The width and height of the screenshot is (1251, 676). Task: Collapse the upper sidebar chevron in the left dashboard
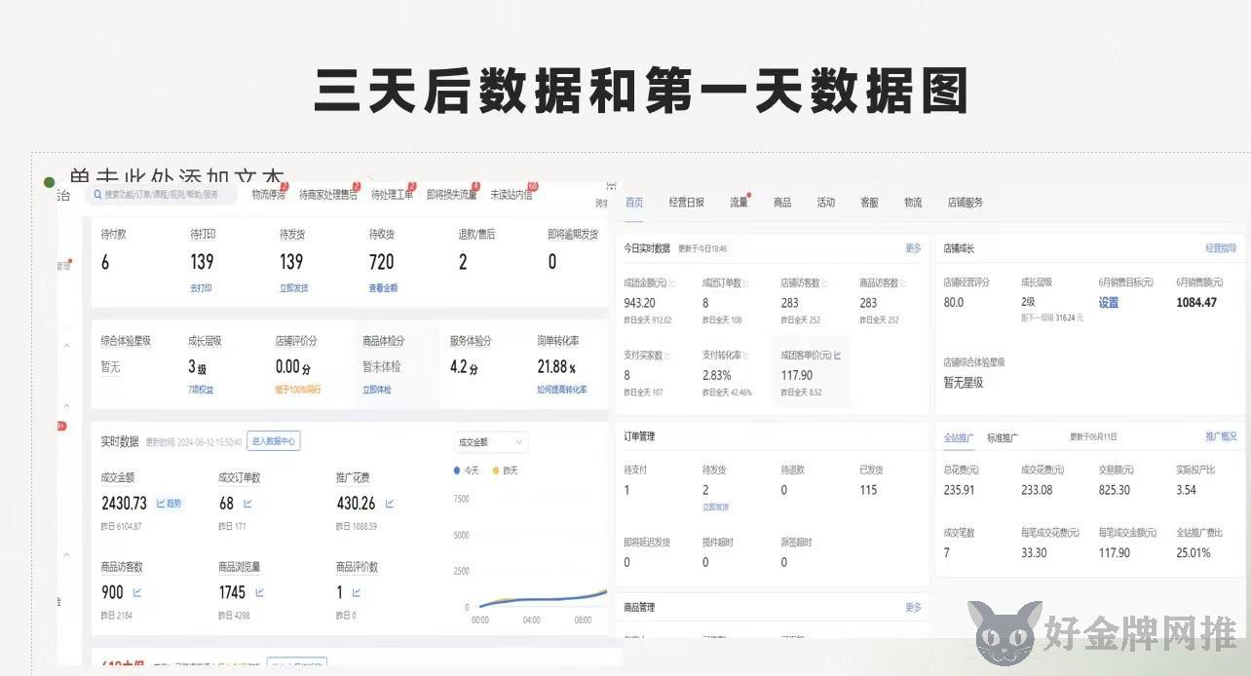66,346
